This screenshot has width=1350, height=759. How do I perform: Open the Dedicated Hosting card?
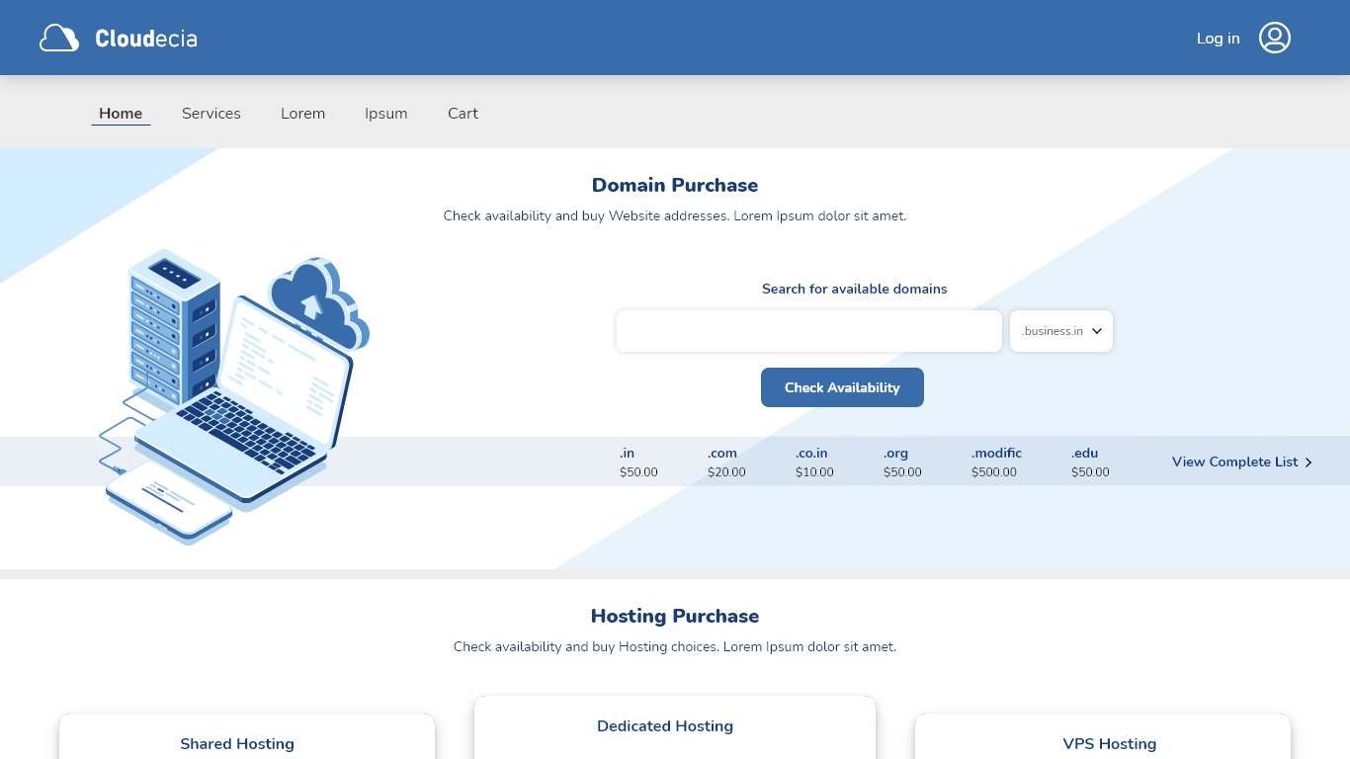click(x=665, y=726)
